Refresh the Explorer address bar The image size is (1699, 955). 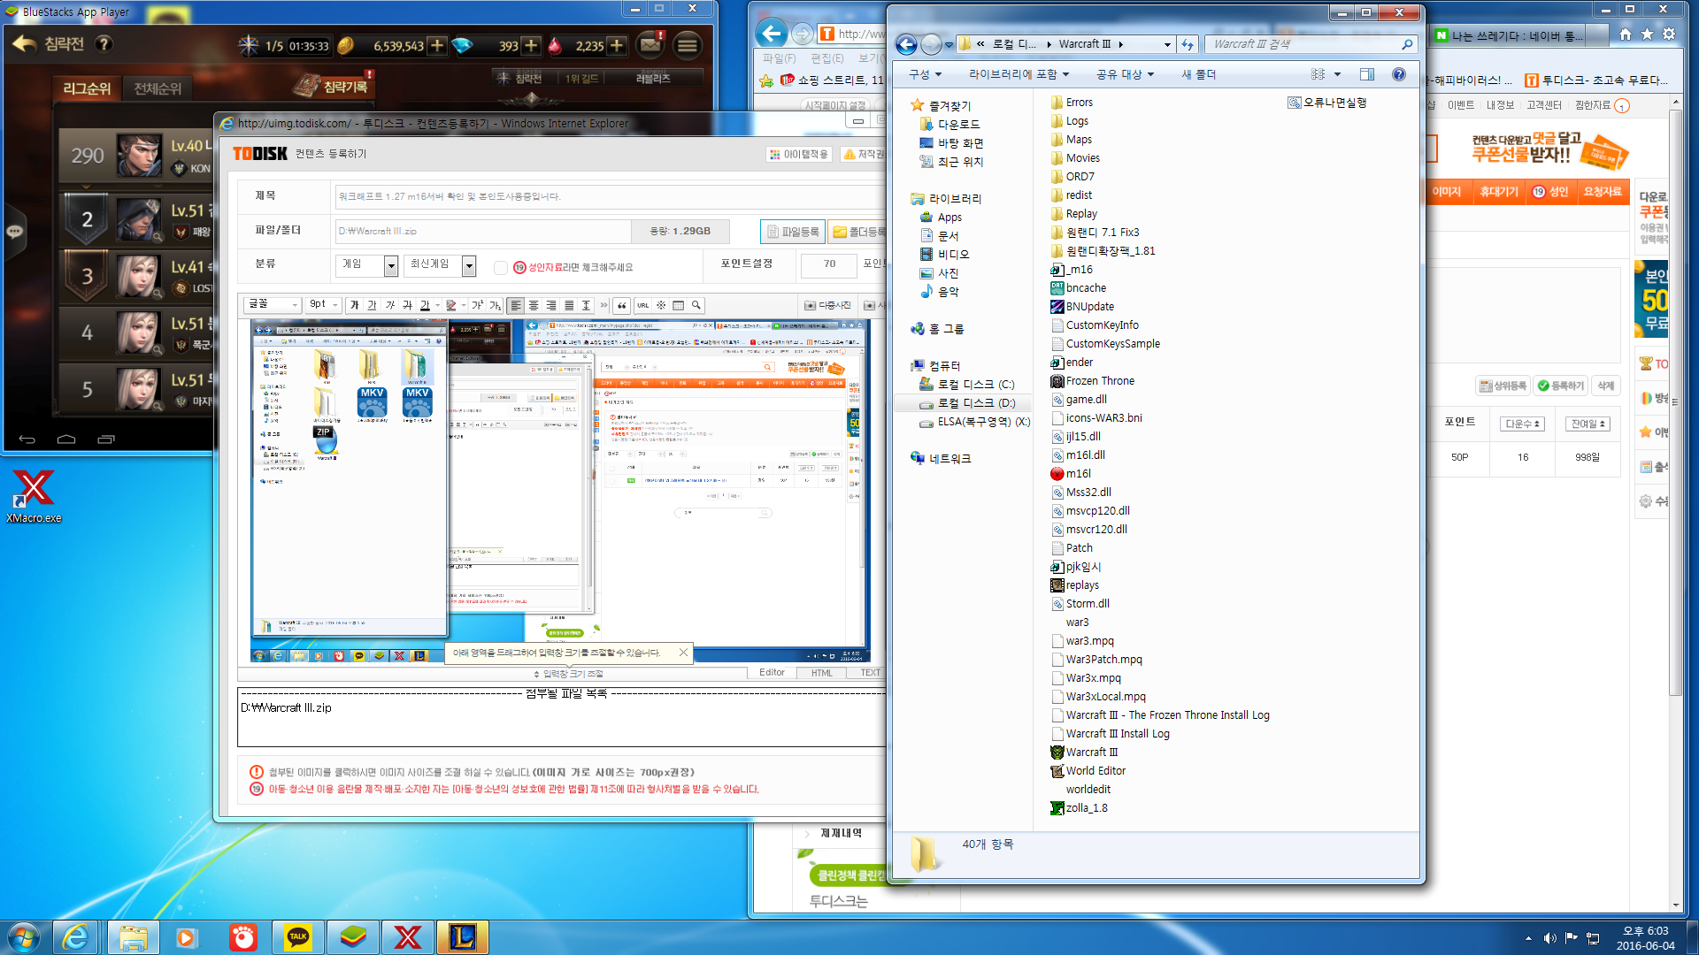tap(1188, 44)
